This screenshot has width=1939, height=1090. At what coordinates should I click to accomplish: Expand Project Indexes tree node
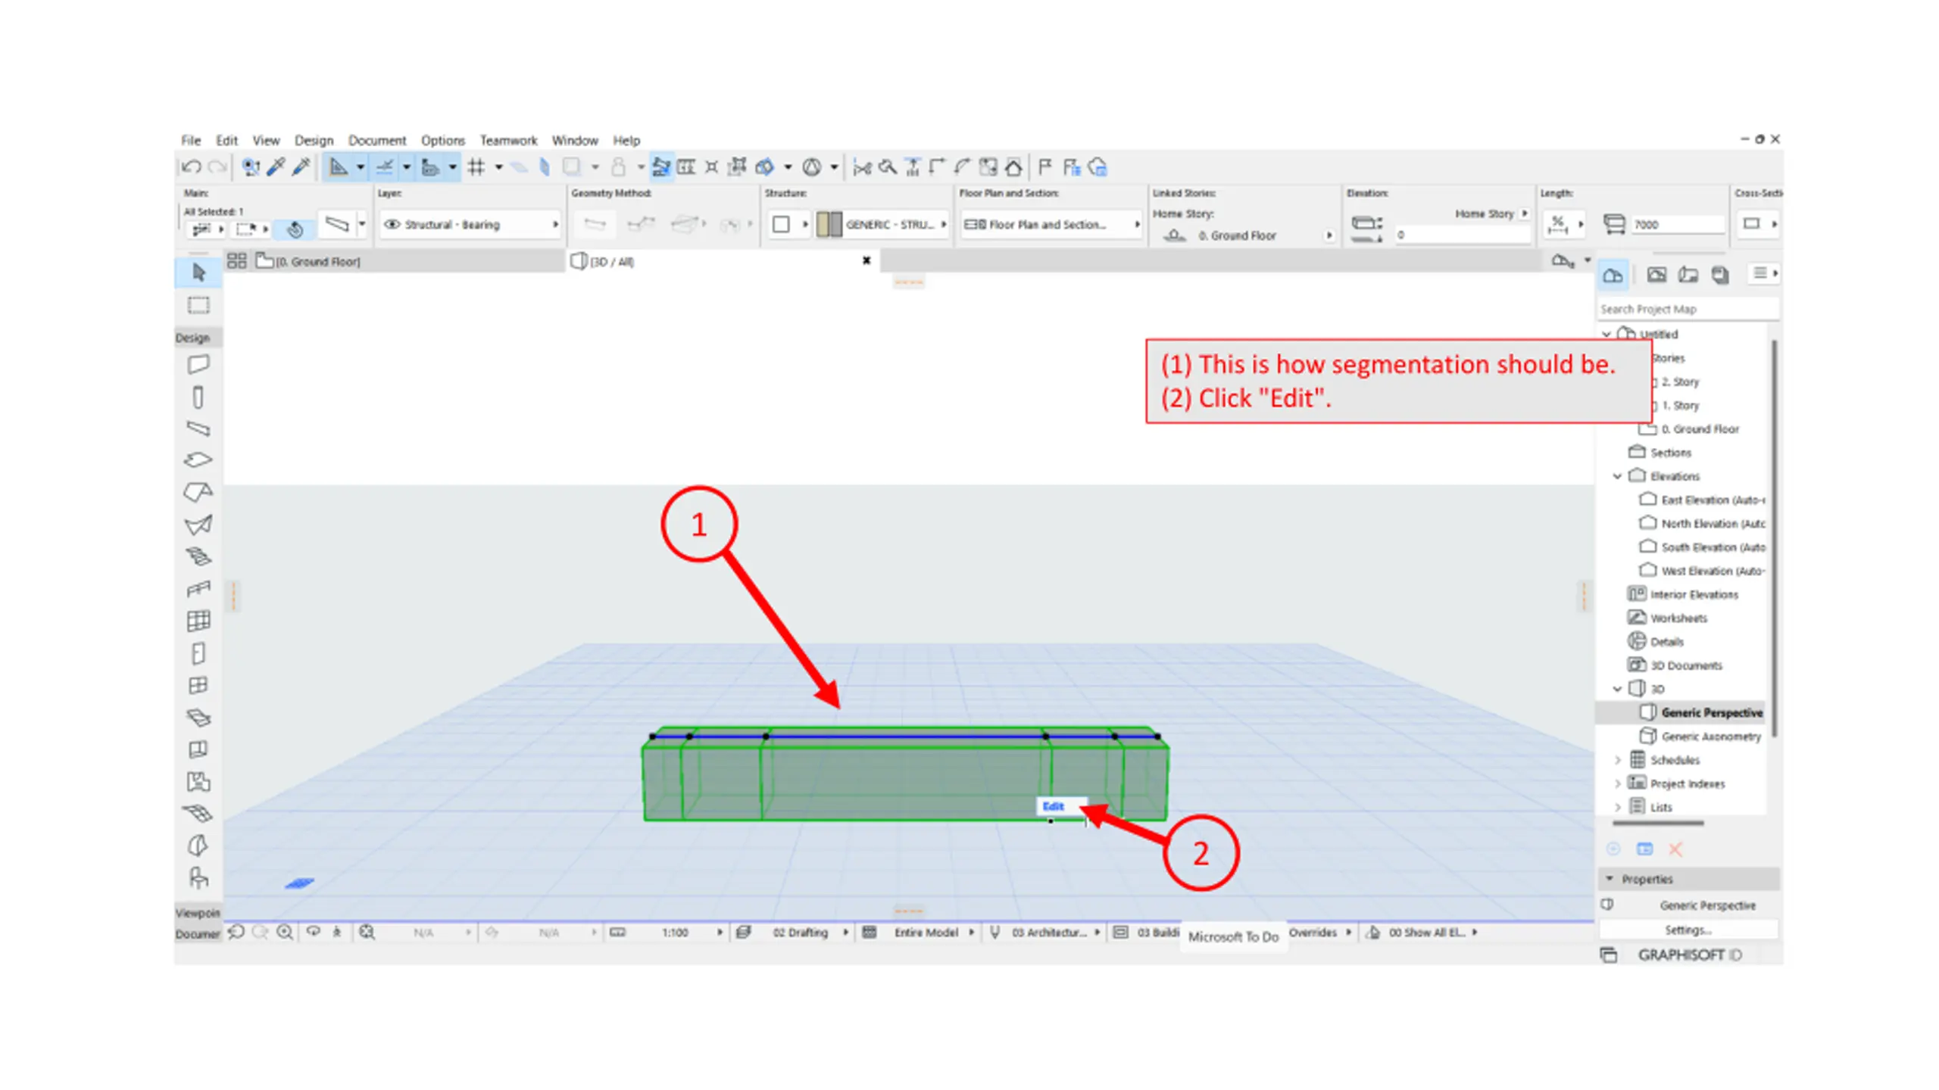1617,783
